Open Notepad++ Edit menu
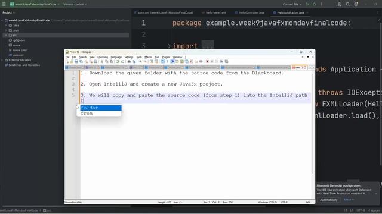 tap(74, 57)
